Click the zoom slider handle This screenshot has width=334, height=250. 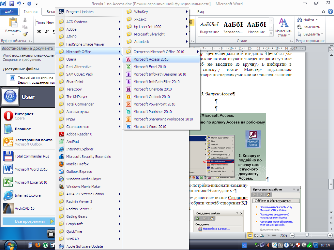coord(307,235)
